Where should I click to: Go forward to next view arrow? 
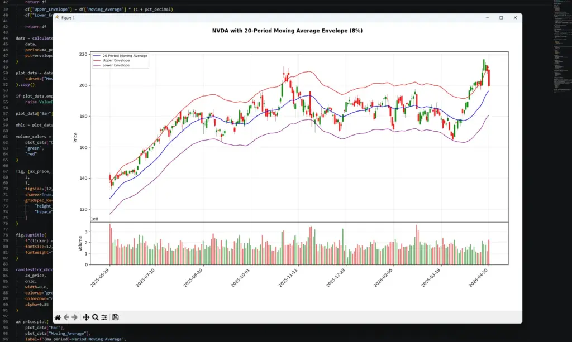coord(75,317)
